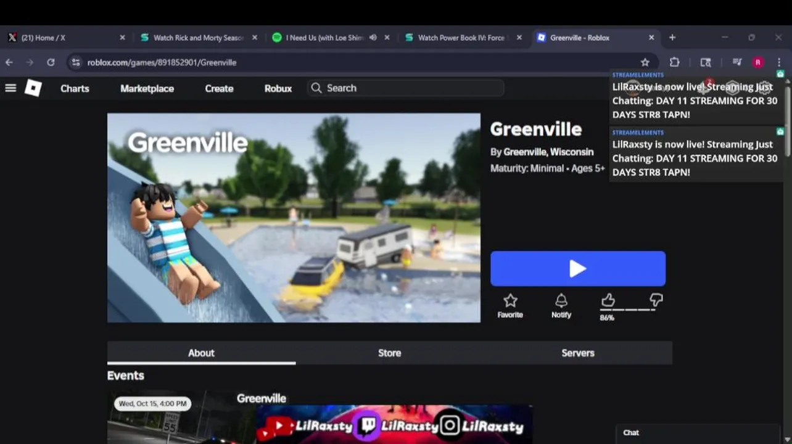Click the Greenville game thumbnail image
Viewport: 792px width, 444px height.
(x=294, y=218)
